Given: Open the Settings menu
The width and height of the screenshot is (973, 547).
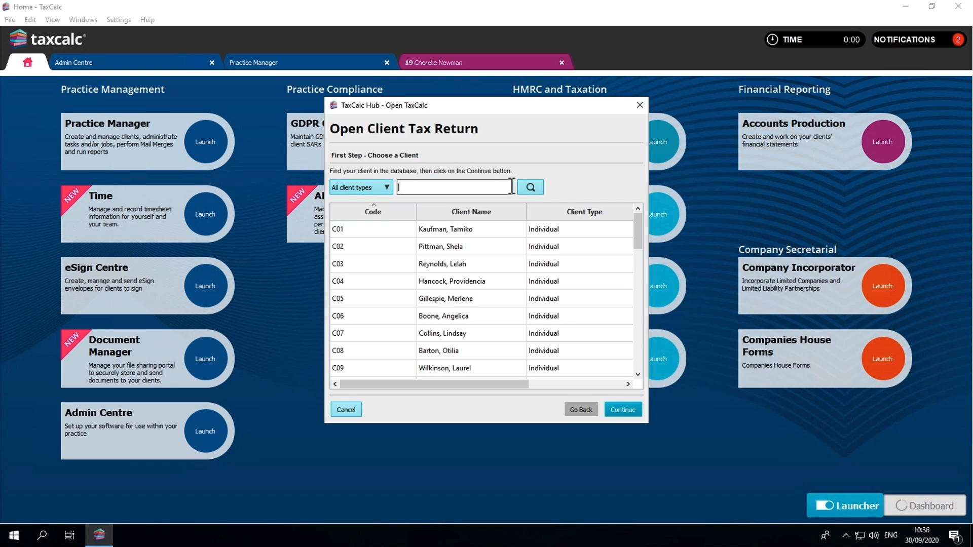Looking at the screenshot, I should point(119,20).
